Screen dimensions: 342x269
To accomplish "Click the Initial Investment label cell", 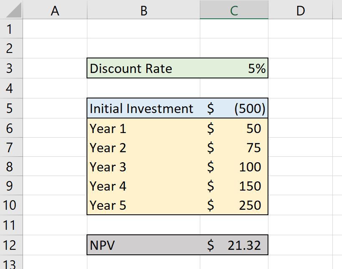I will click(143, 108).
